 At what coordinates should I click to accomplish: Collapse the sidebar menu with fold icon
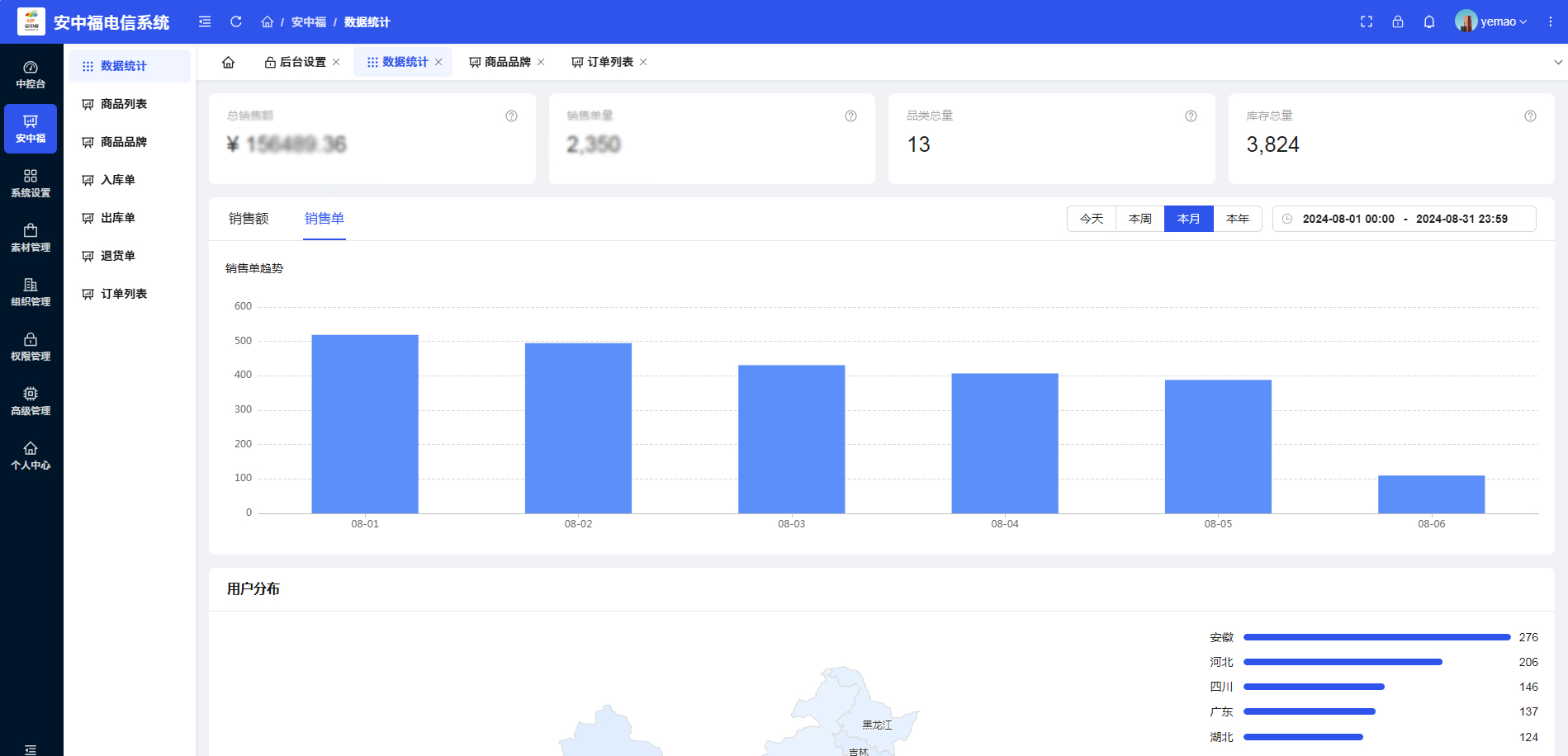[205, 21]
